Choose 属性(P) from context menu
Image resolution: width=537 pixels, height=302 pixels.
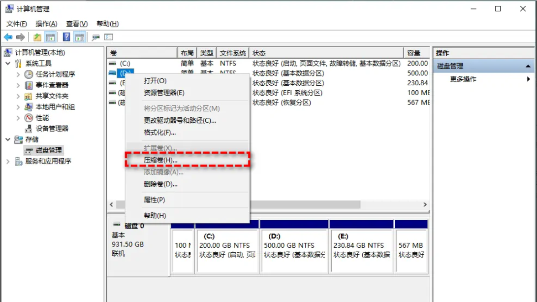[188, 200]
